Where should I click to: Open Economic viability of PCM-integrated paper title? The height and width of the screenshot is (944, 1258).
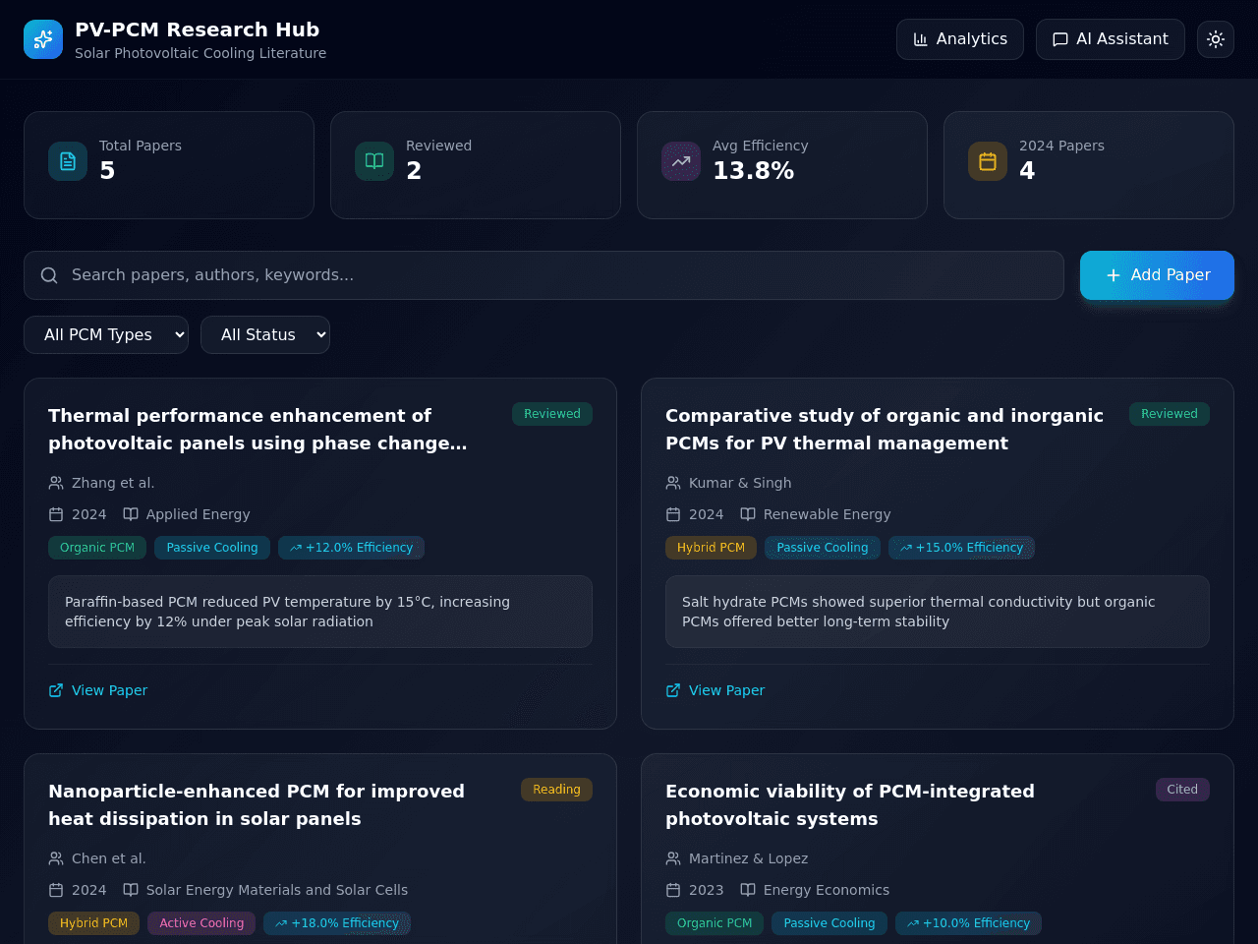tap(850, 805)
